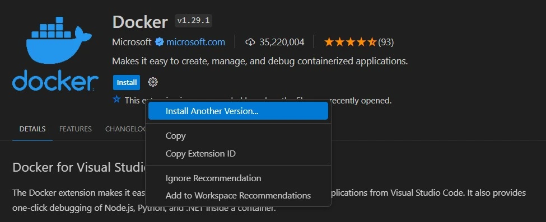Choose Copy from the context menu
Screen dimensions: 546x222
click(238, 136)
